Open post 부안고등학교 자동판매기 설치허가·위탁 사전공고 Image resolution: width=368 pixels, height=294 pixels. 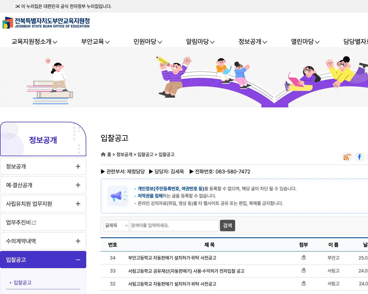pos(172,258)
